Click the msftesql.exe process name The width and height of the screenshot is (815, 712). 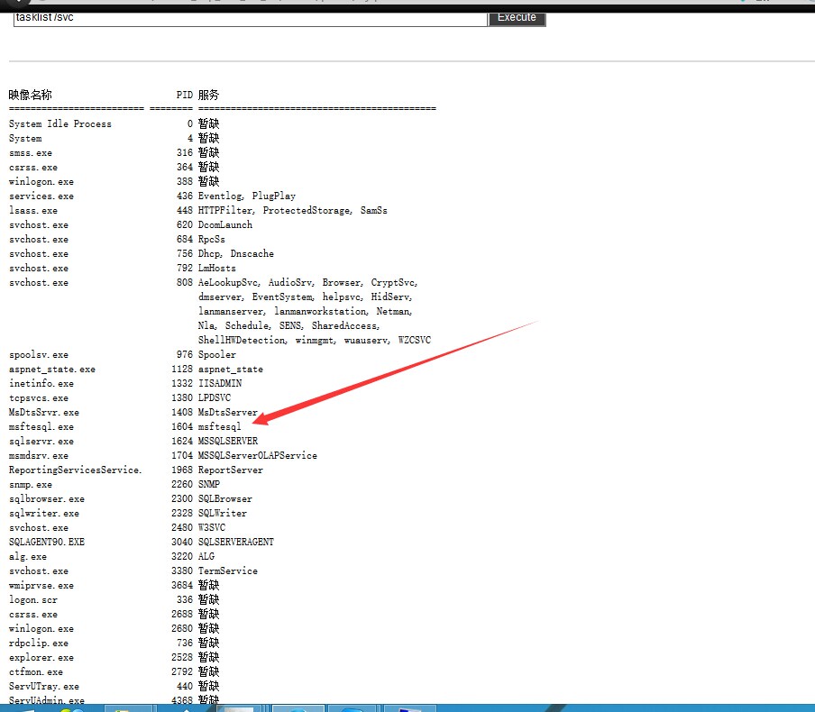point(41,426)
